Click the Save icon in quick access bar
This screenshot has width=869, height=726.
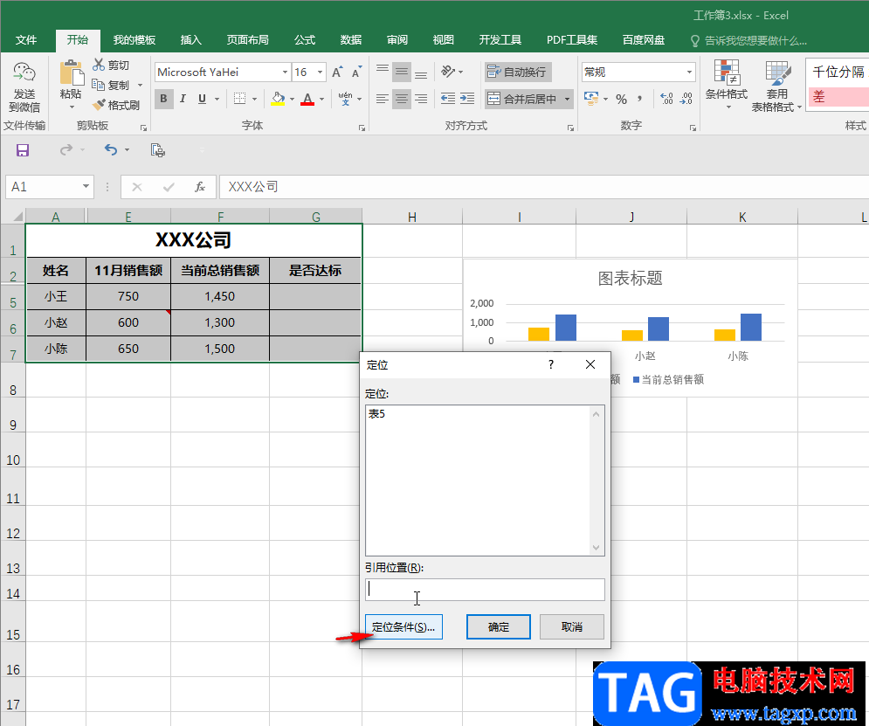click(23, 150)
